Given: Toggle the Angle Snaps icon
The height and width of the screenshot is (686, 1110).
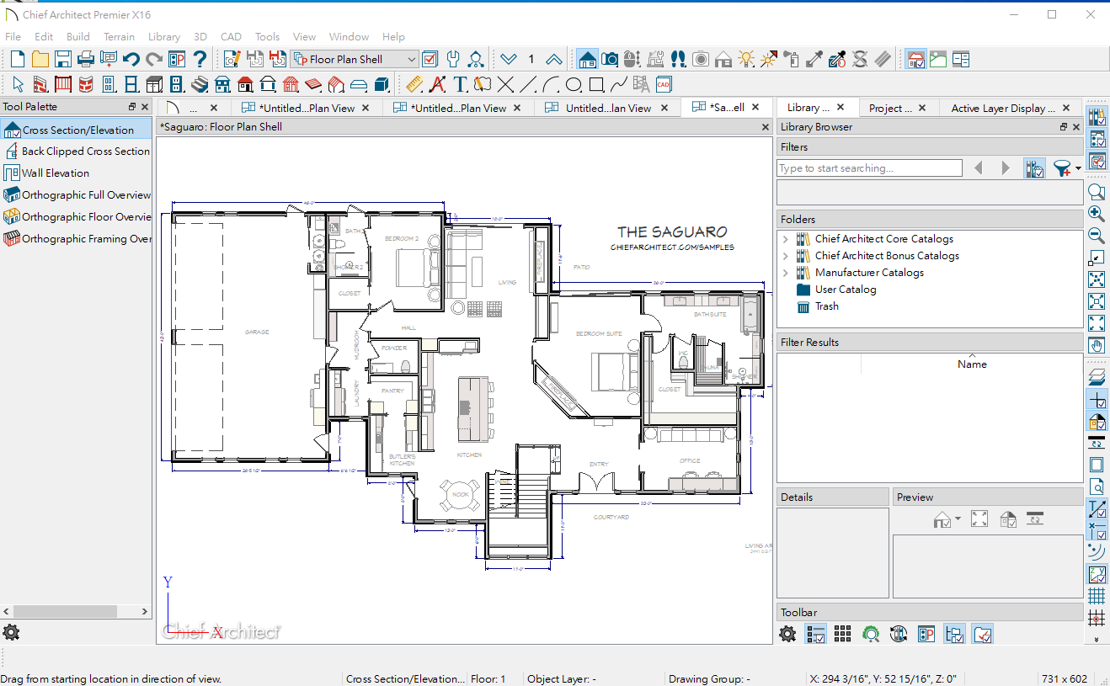Looking at the screenshot, I should point(1097,551).
